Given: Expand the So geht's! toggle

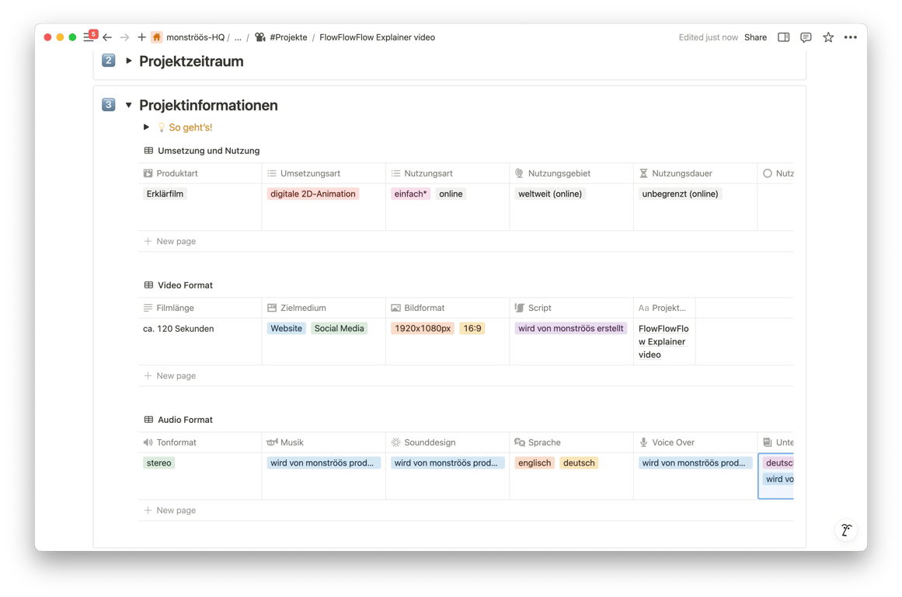Looking at the screenshot, I should click(x=146, y=127).
